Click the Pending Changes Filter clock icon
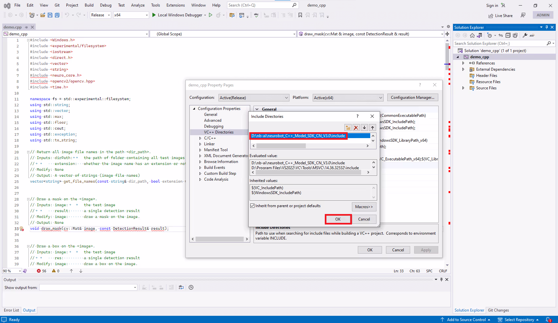Screen dimensions: 558x323 490,35
